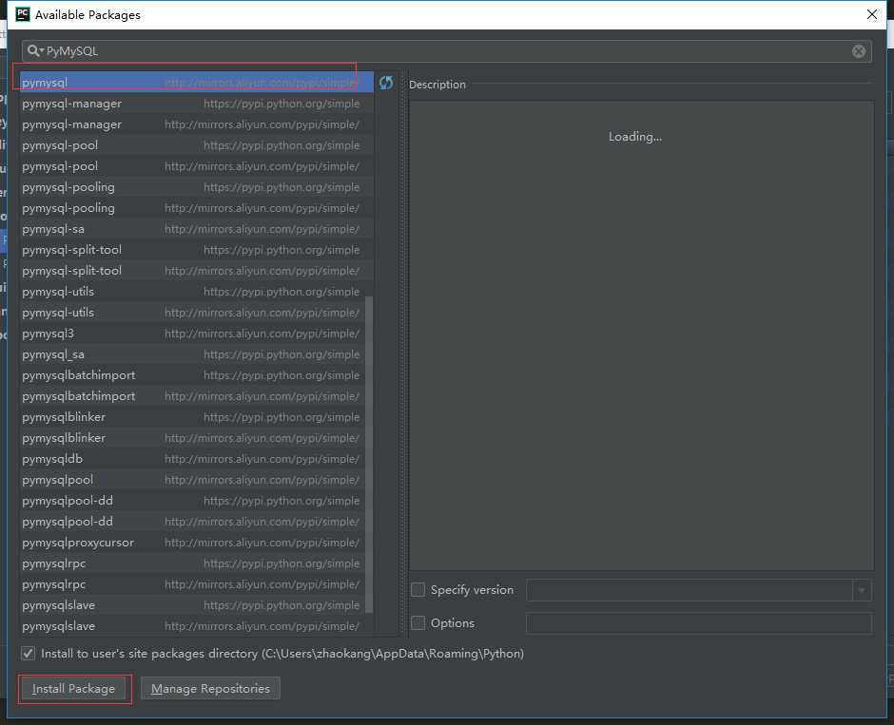Open Manage Repositories
The image size is (894, 725).
[x=210, y=689]
